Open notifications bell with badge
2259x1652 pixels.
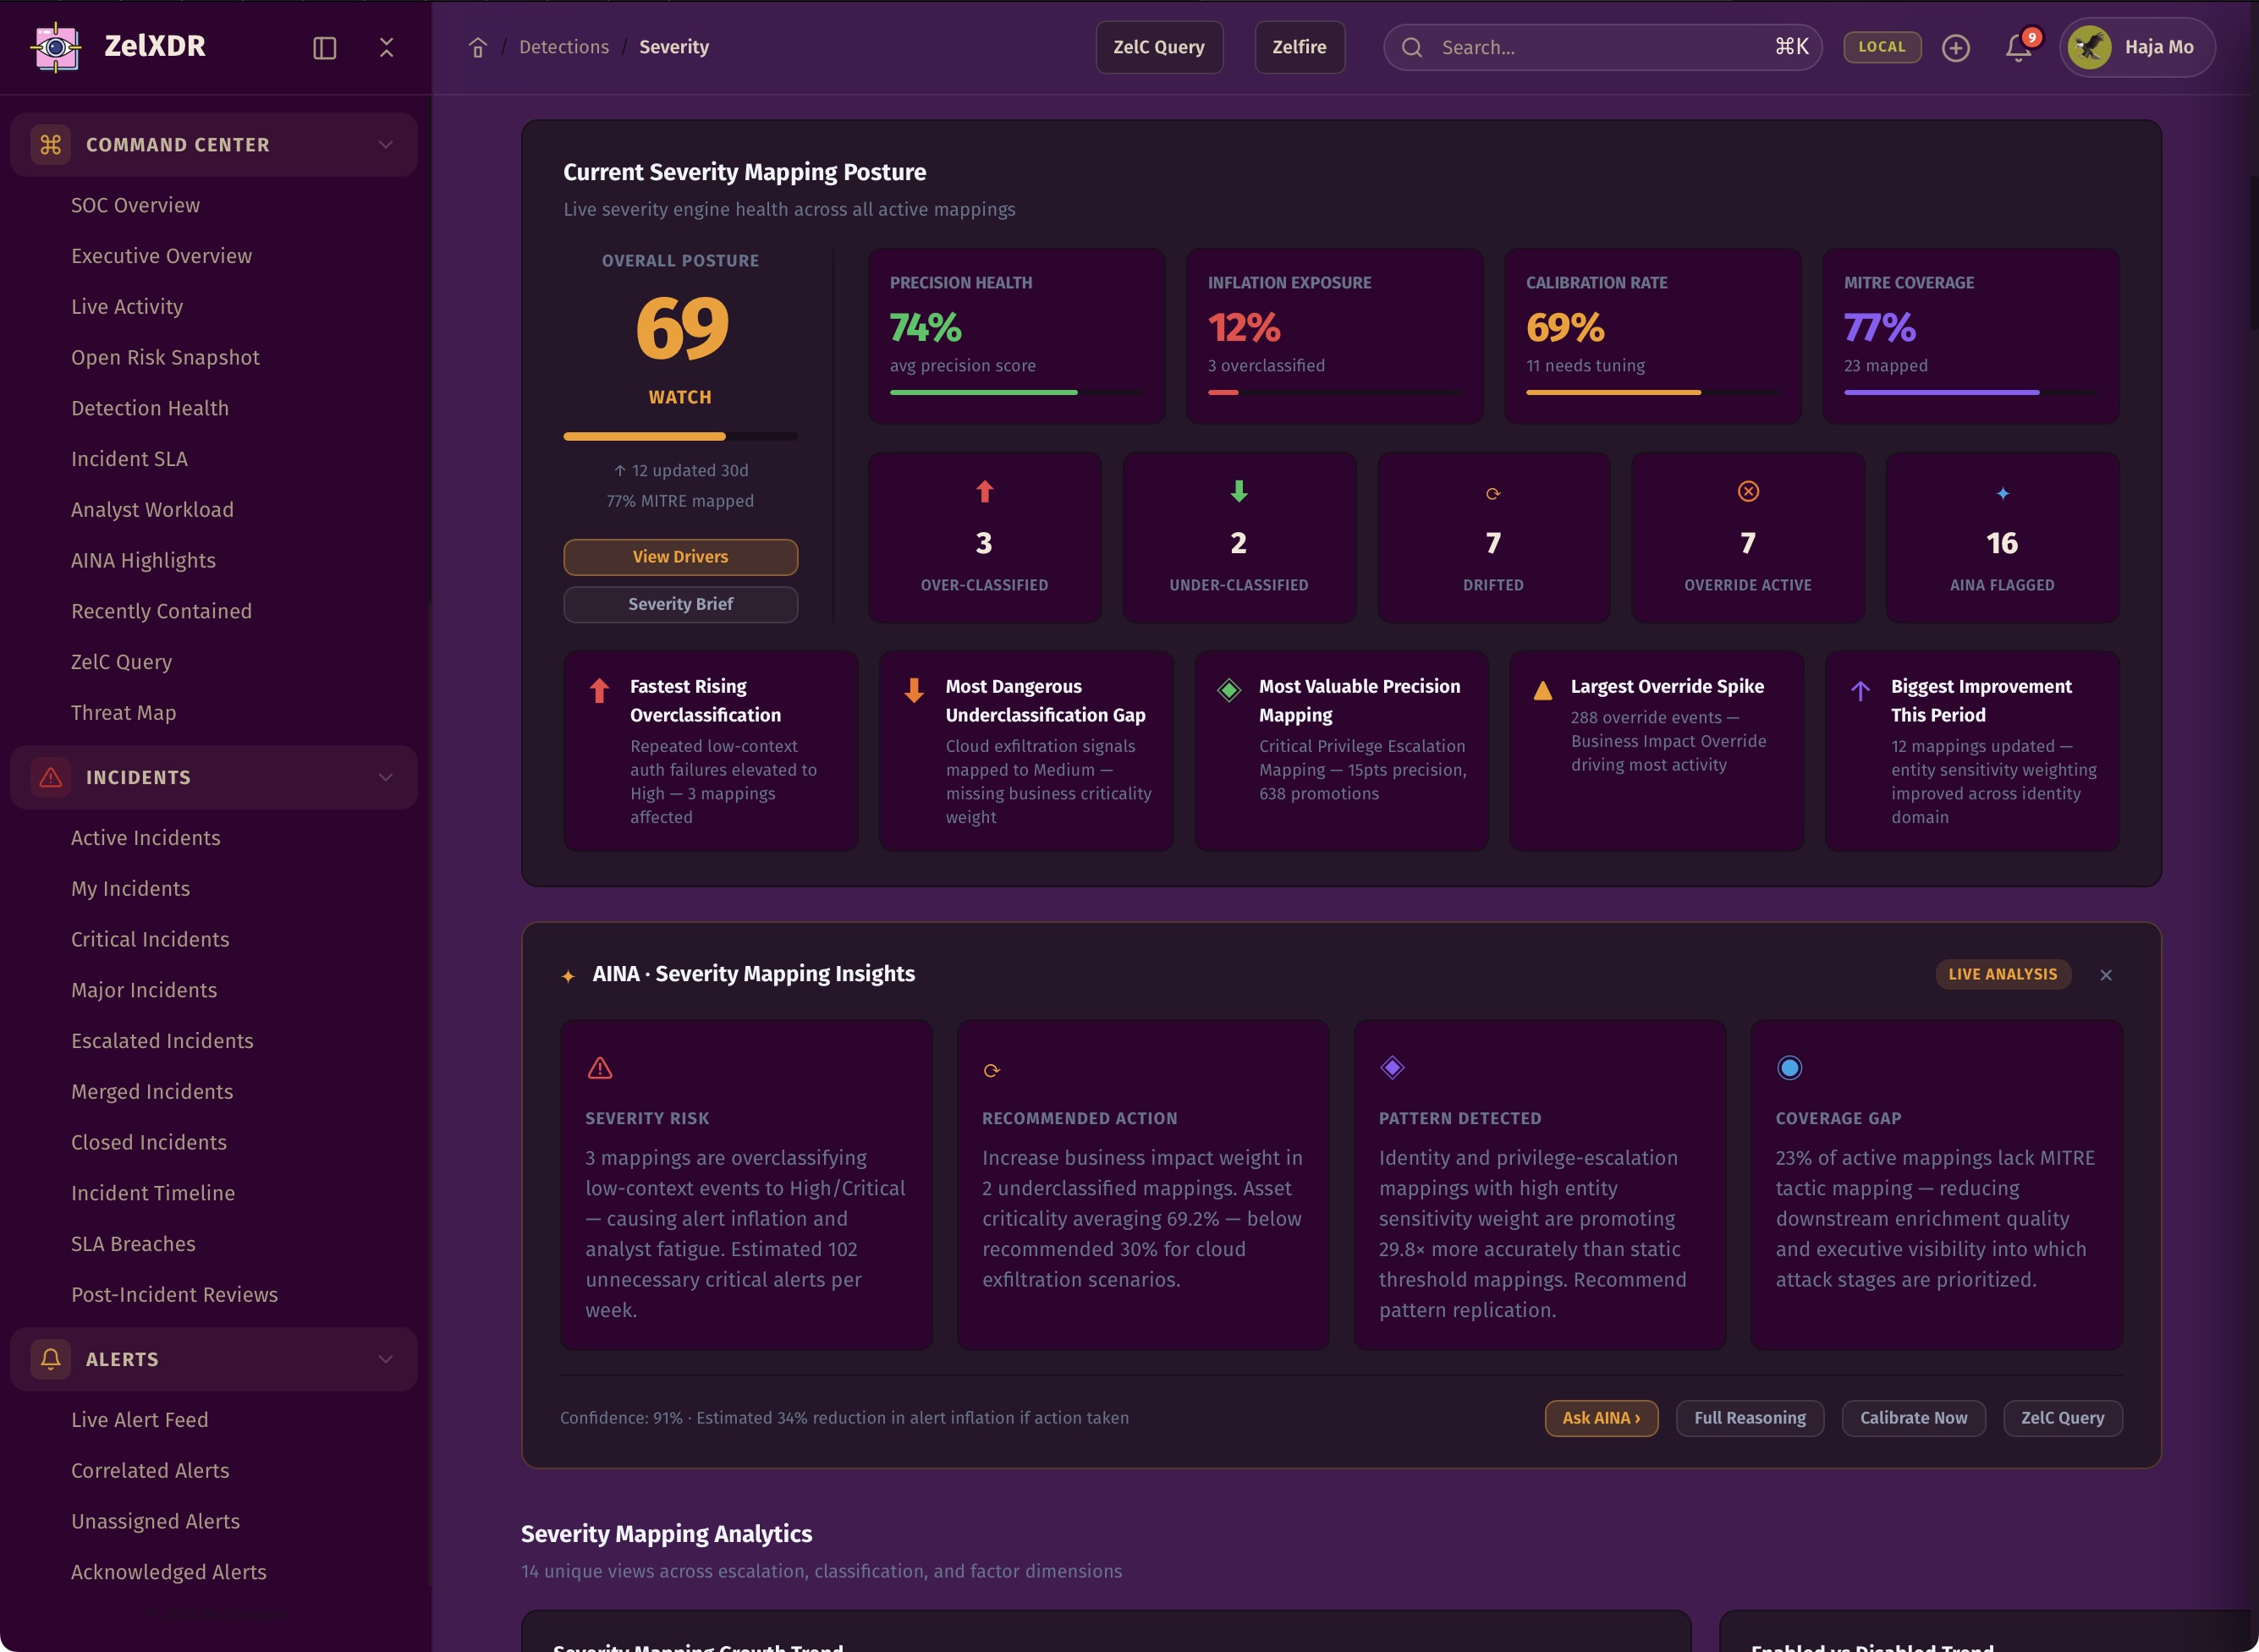pyautogui.click(x=2018, y=47)
